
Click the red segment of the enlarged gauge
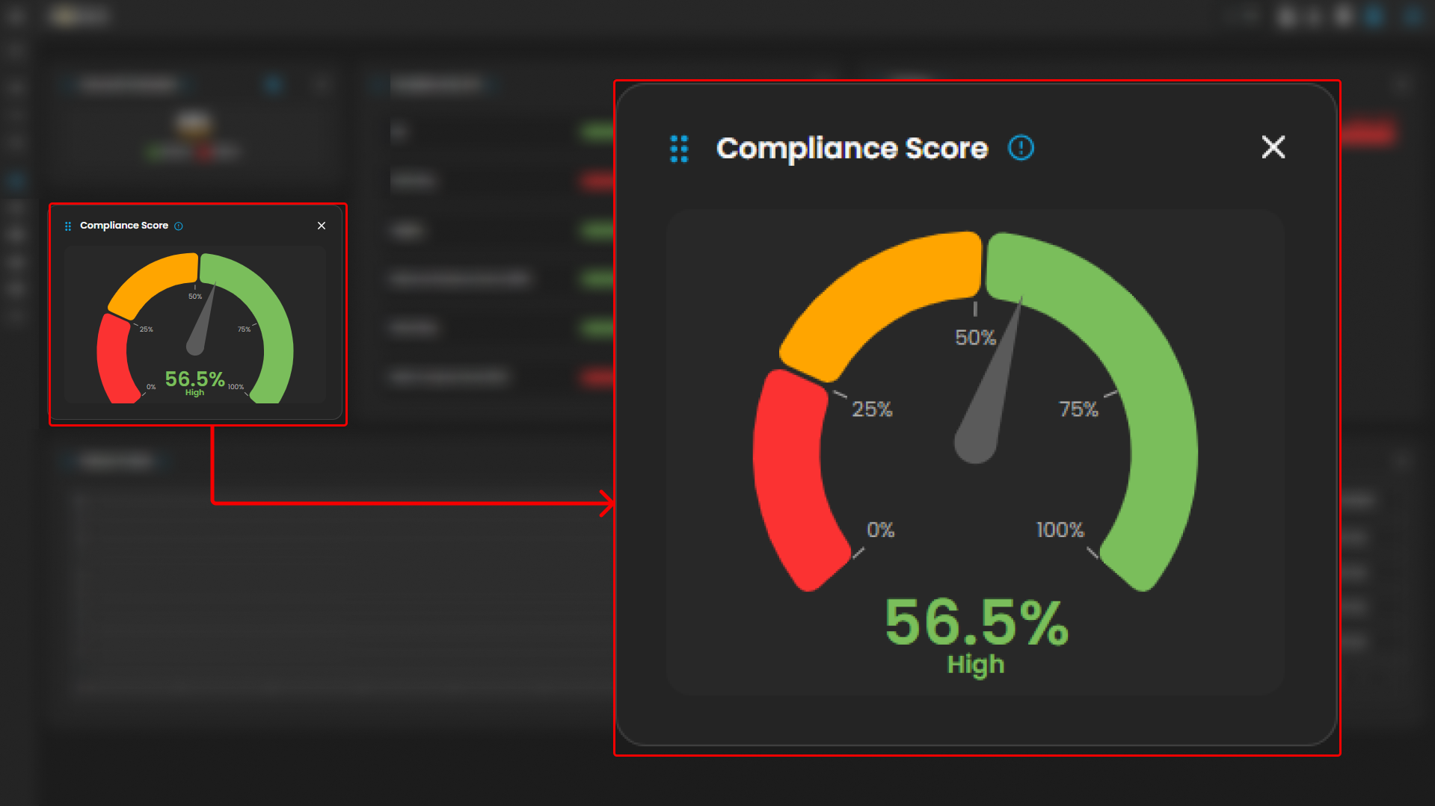coord(793,478)
